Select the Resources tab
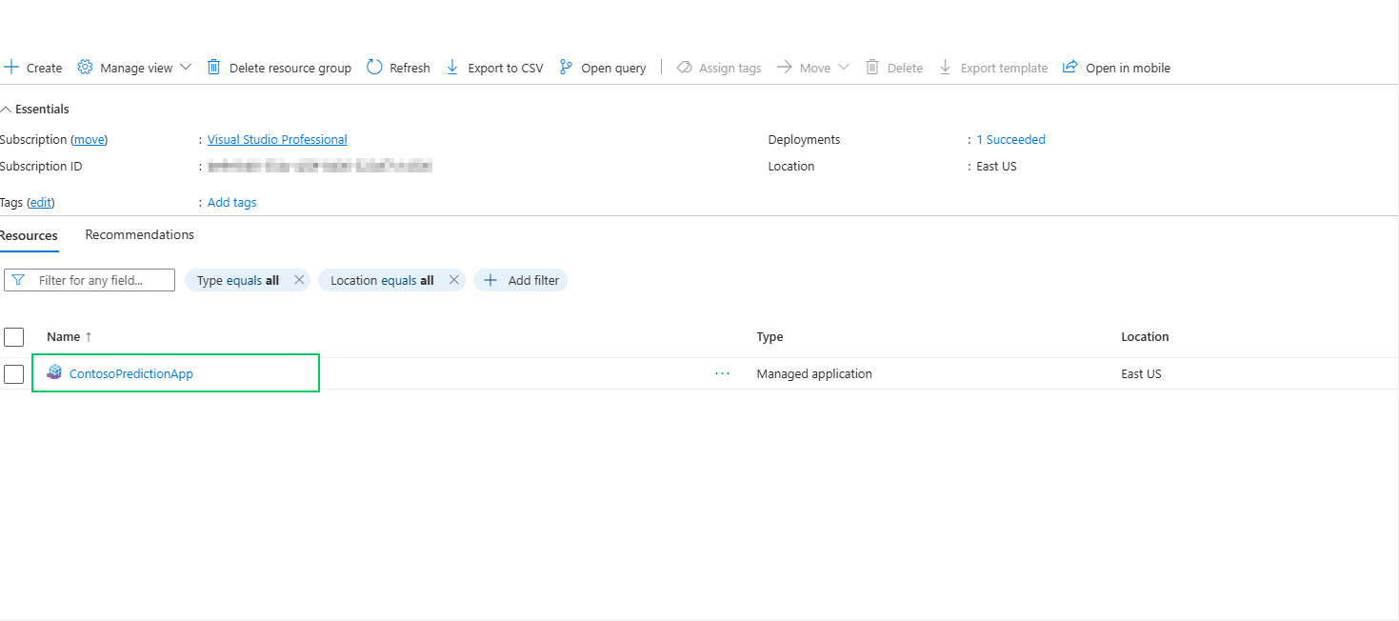The height and width of the screenshot is (621, 1399). (29, 235)
